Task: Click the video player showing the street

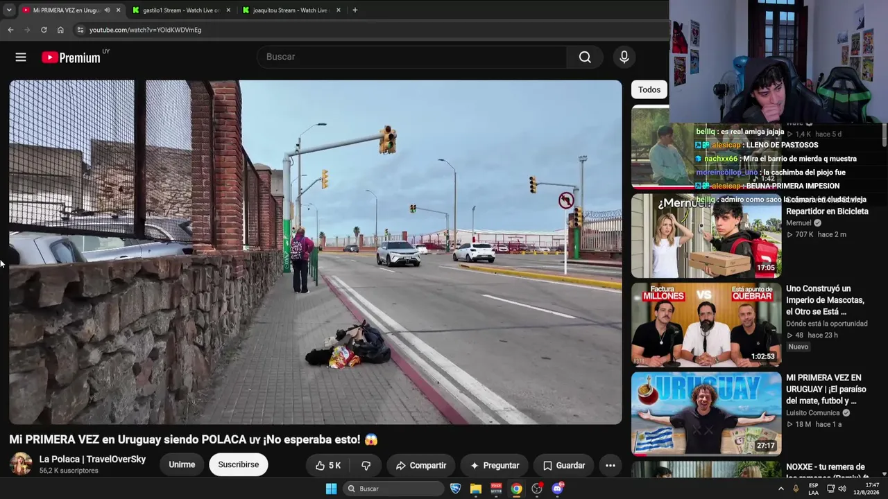Action: tap(316, 252)
